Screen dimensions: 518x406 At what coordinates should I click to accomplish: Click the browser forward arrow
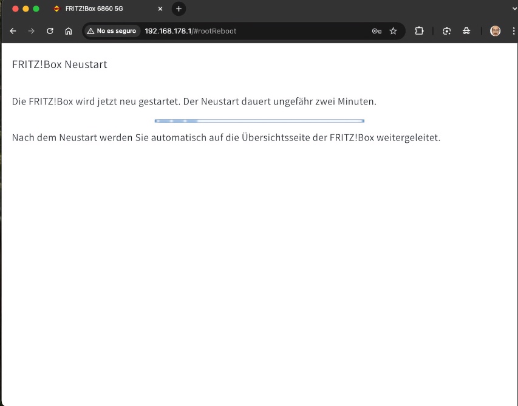pos(32,31)
